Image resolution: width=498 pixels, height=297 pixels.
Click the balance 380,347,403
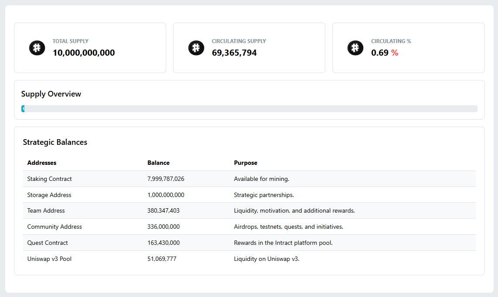(164, 210)
